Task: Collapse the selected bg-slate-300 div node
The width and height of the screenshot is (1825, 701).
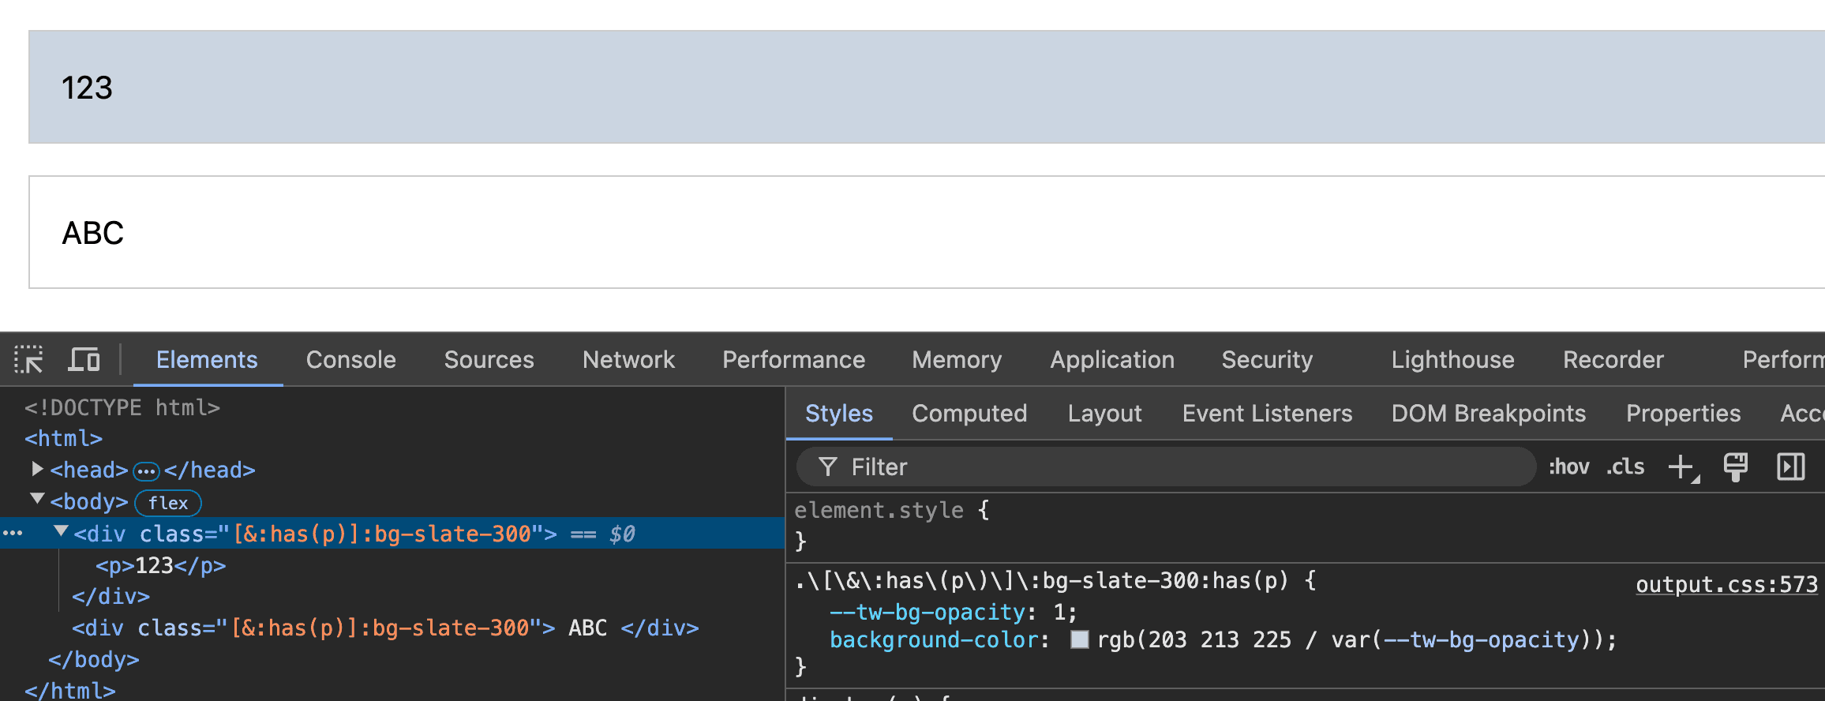Action: click(x=61, y=532)
